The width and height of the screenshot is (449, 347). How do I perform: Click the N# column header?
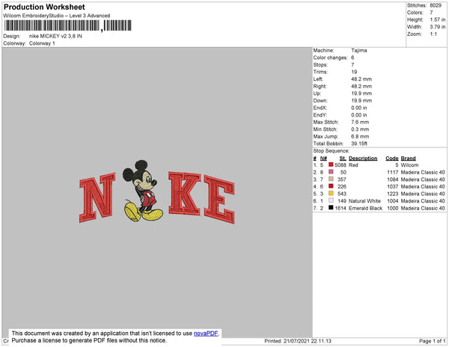pyautogui.click(x=323, y=159)
